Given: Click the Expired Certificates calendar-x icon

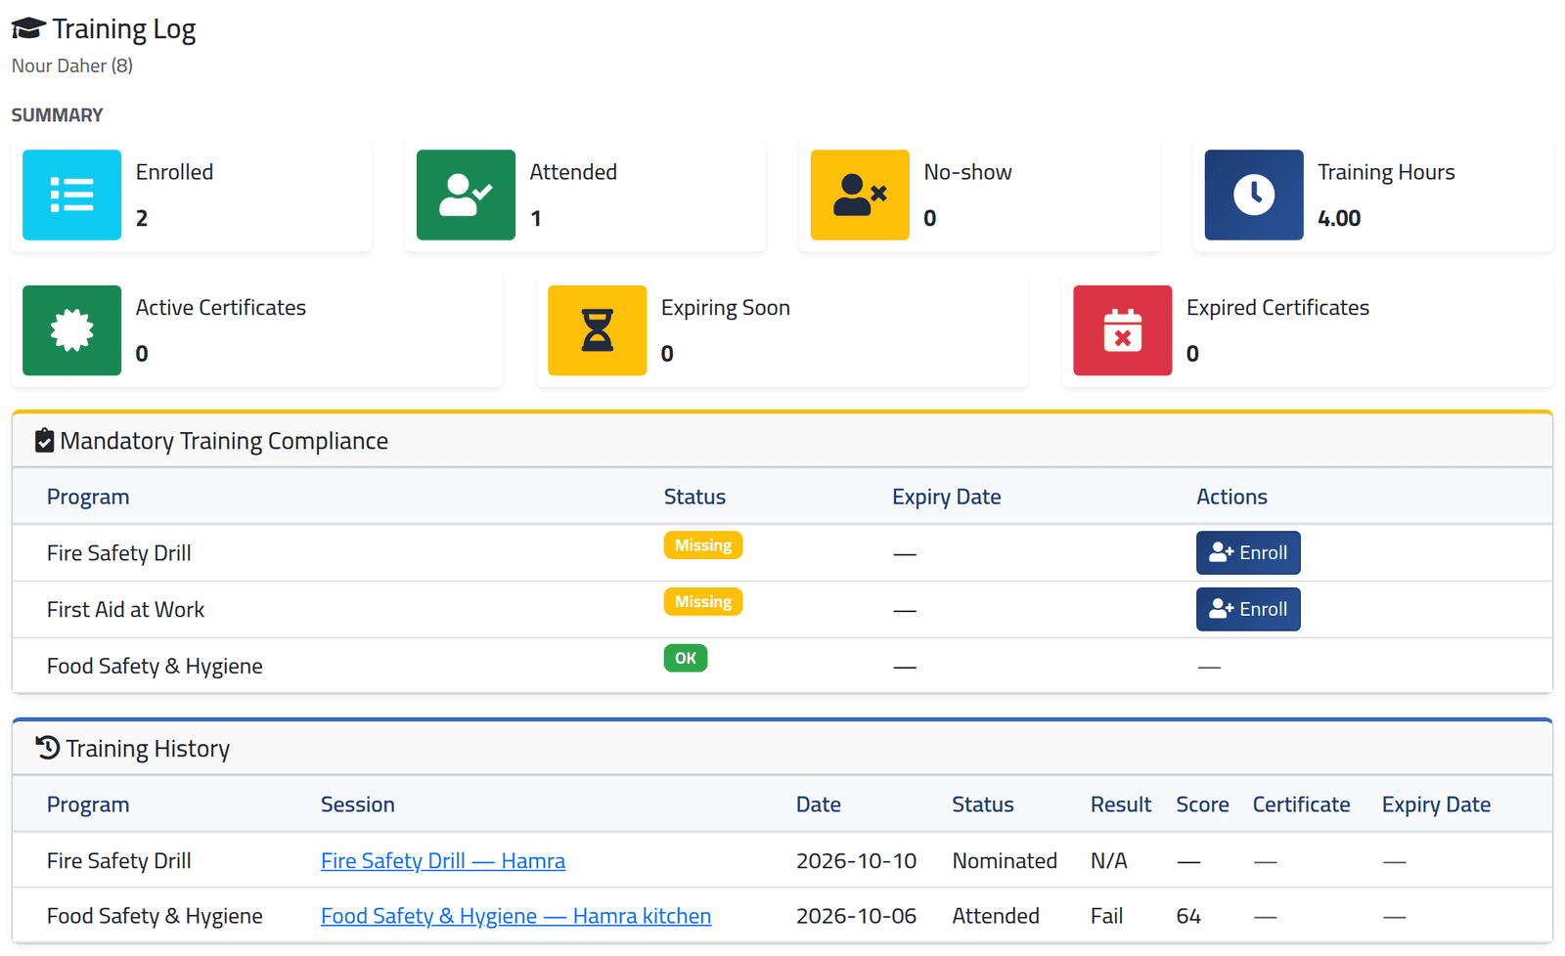Looking at the screenshot, I should 1122,330.
